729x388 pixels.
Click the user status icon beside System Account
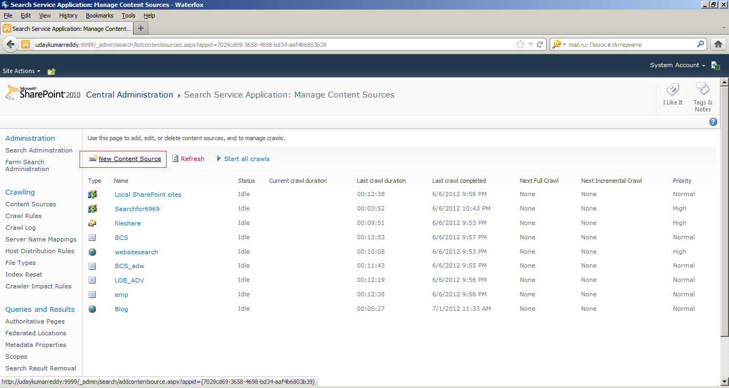(x=716, y=66)
